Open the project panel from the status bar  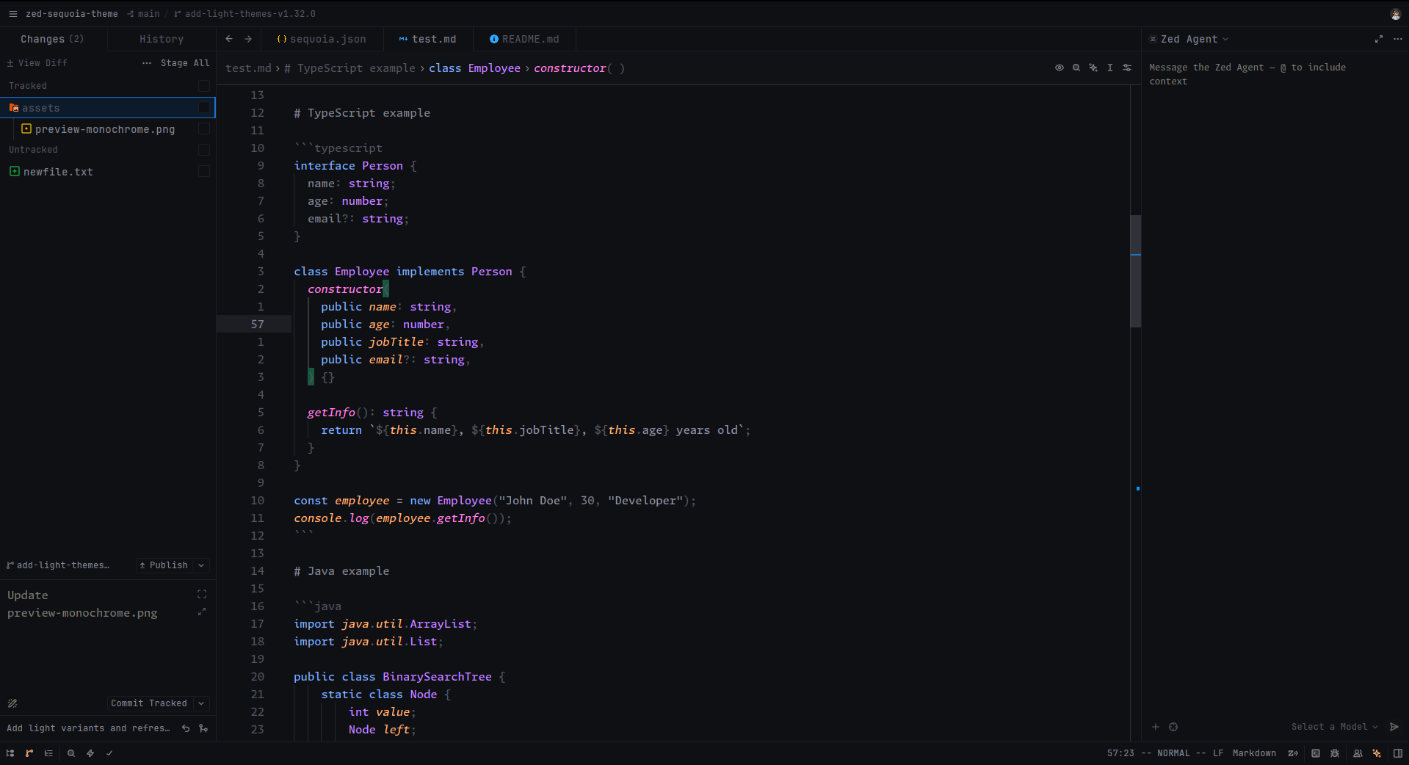[x=10, y=753]
